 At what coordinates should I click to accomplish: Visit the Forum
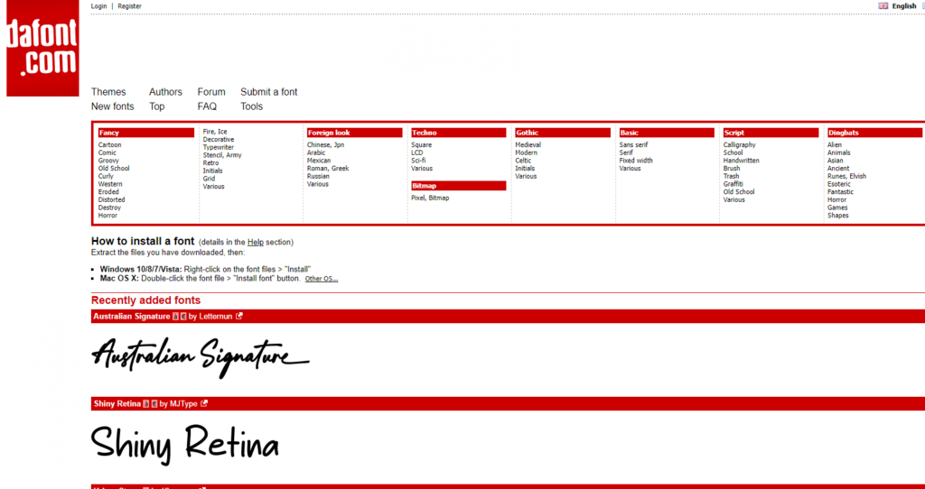[211, 92]
